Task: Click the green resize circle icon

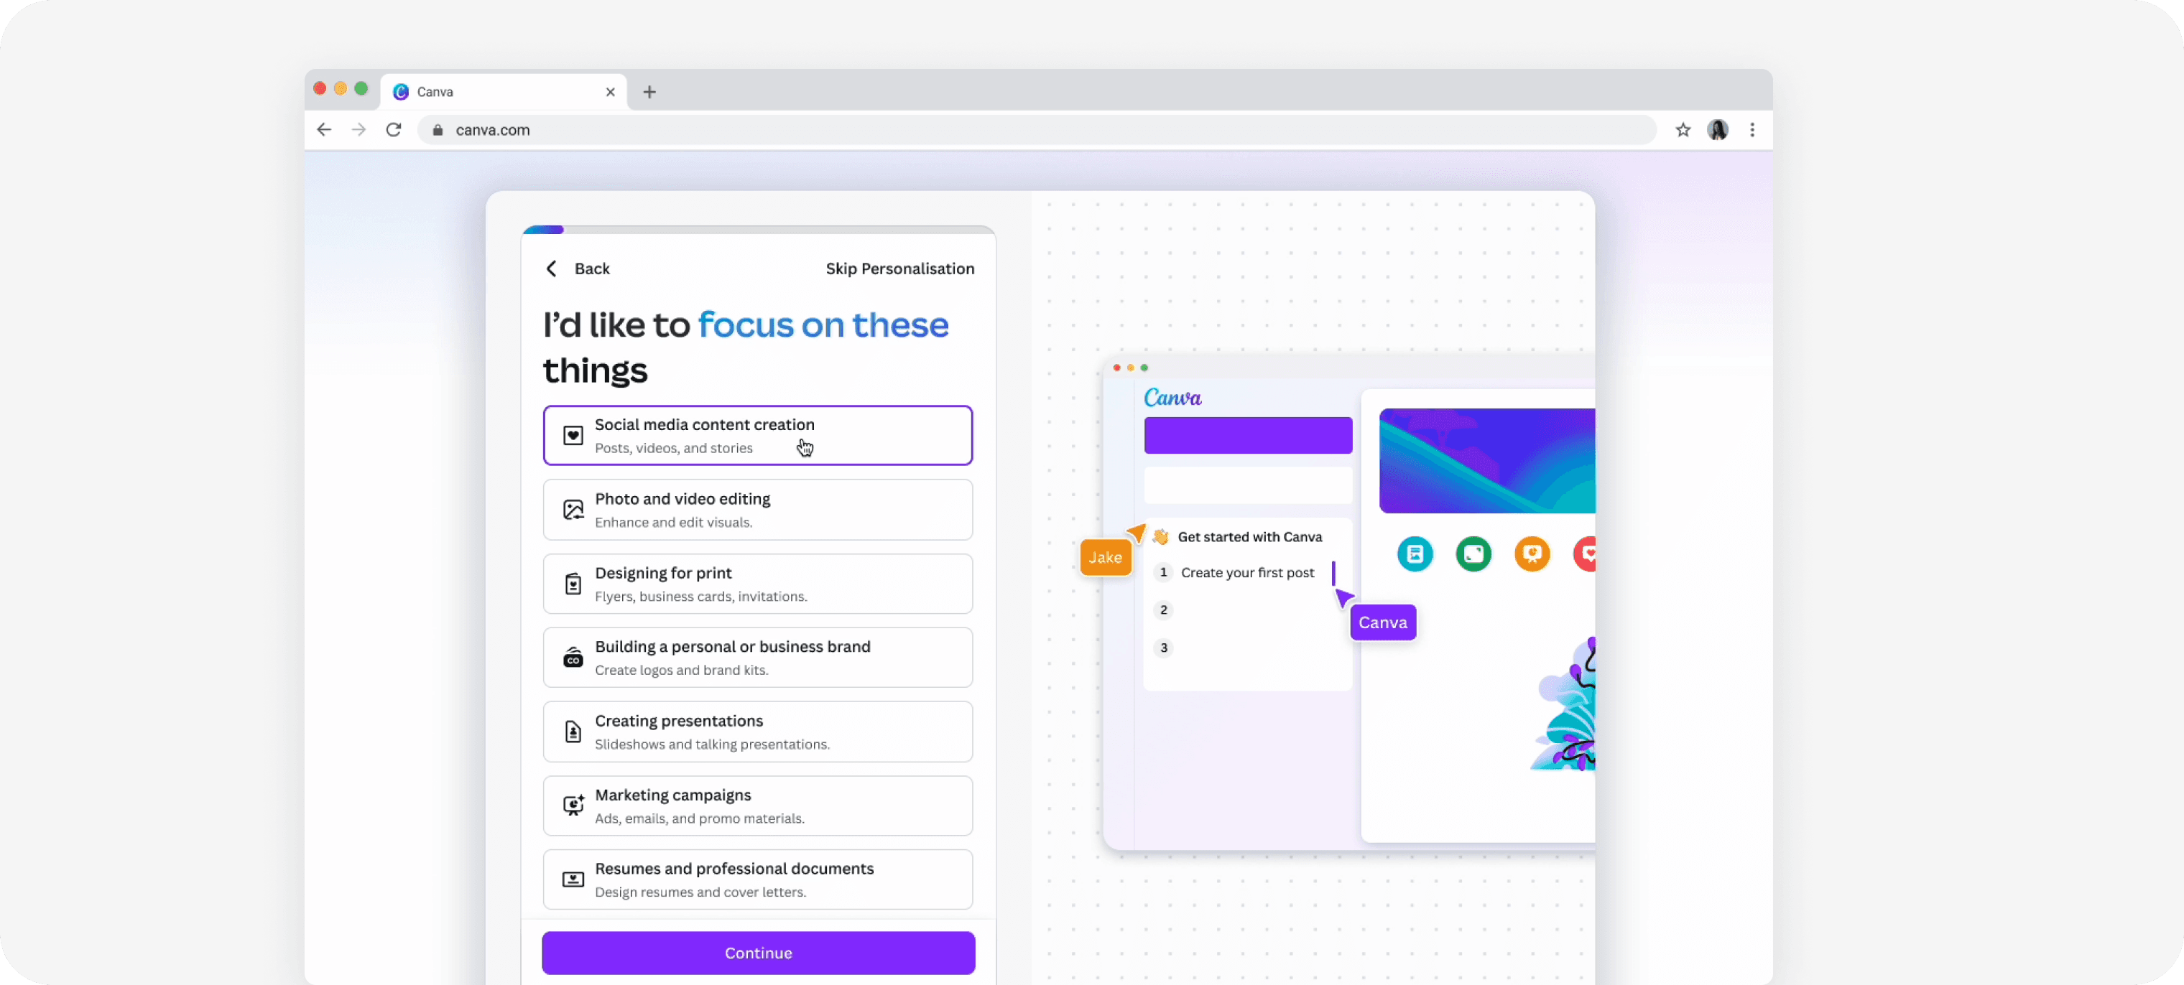Action: (x=1473, y=554)
